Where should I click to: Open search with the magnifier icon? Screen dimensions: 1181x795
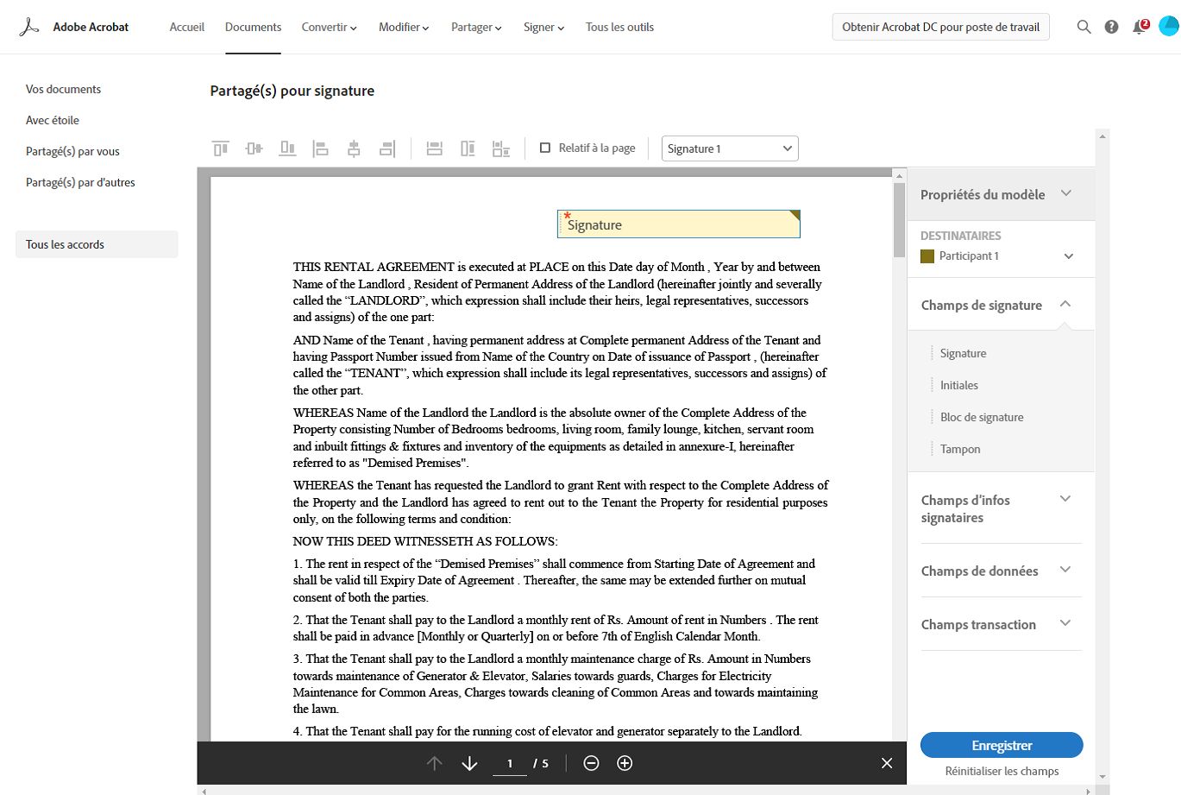[x=1084, y=27]
